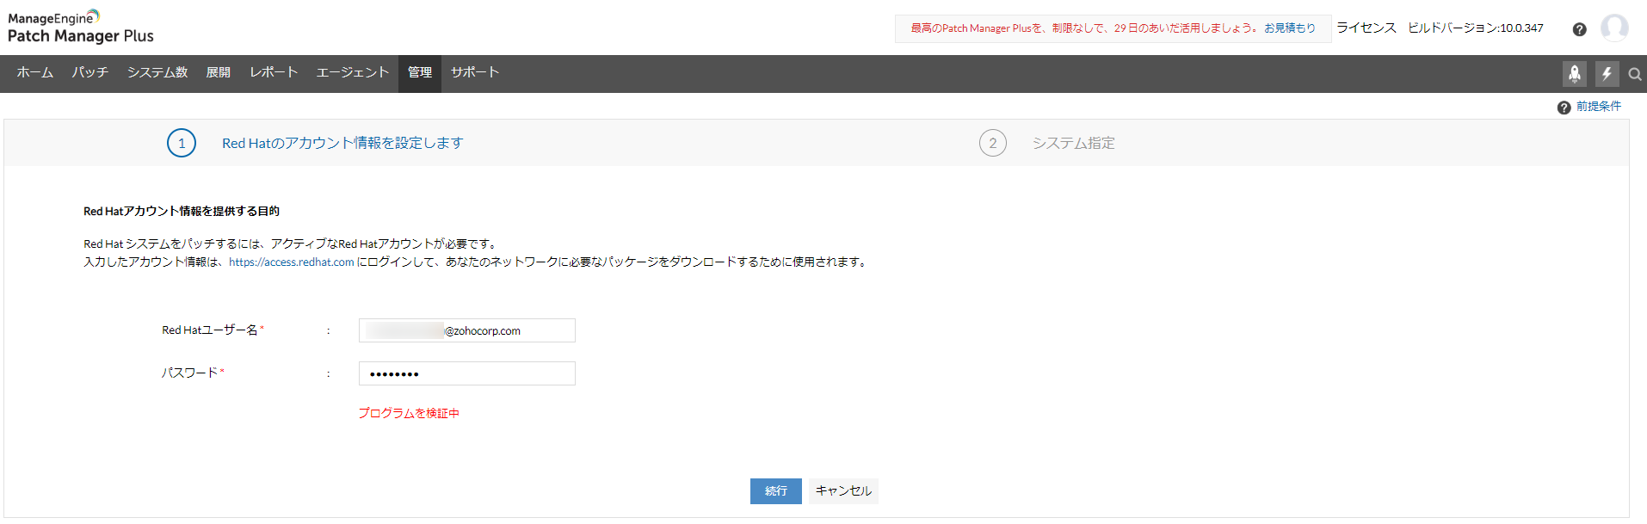Open the rocket quick launch icon
The width and height of the screenshot is (1647, 524).
click(1575, 74)
